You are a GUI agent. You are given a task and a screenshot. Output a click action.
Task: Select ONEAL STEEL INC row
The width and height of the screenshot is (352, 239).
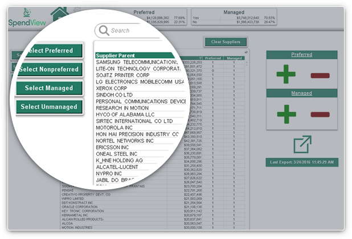117,154
